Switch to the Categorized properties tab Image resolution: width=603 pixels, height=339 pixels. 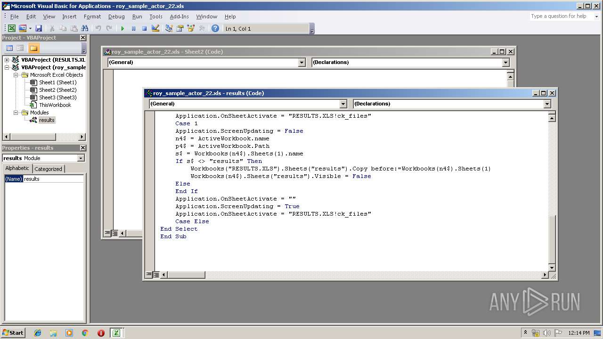[48, 169]
